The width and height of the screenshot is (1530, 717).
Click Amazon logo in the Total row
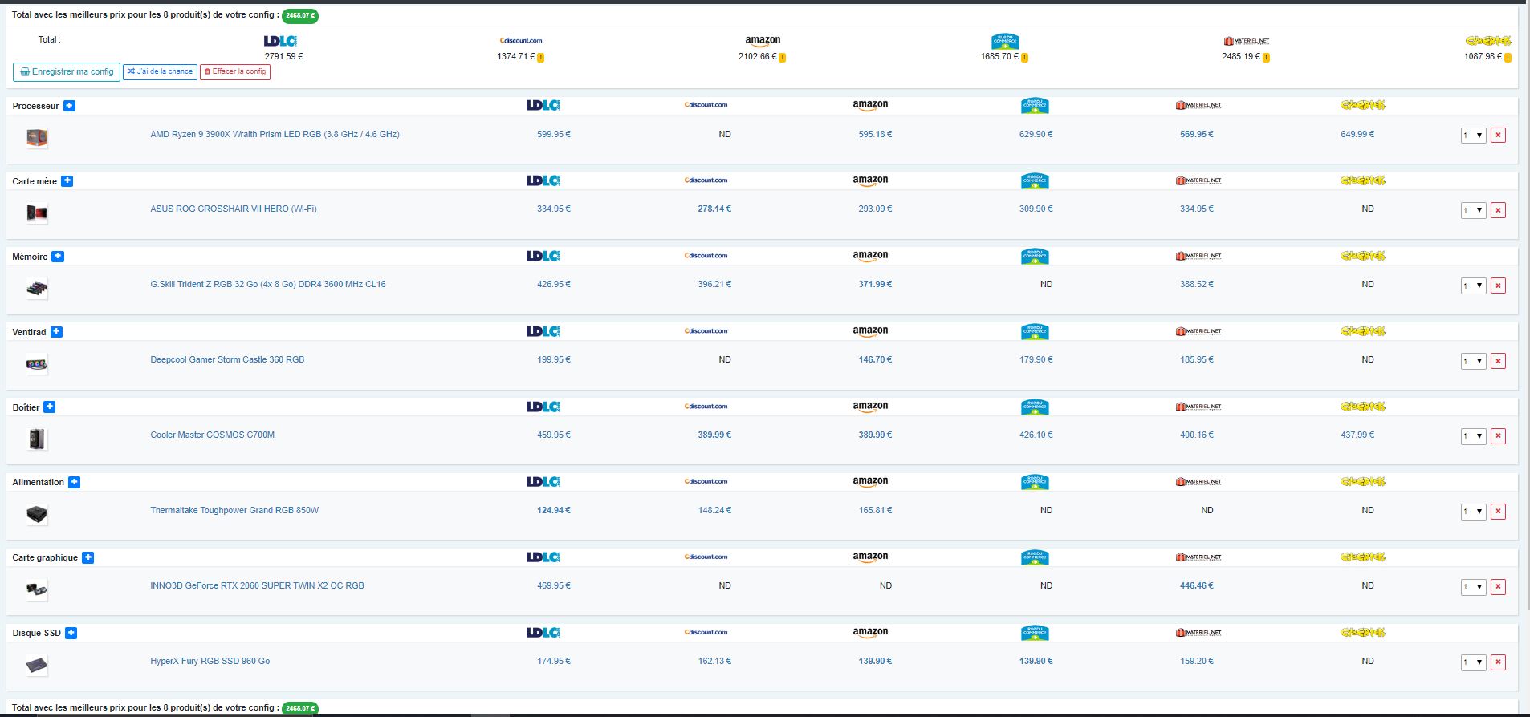(763, 40)
